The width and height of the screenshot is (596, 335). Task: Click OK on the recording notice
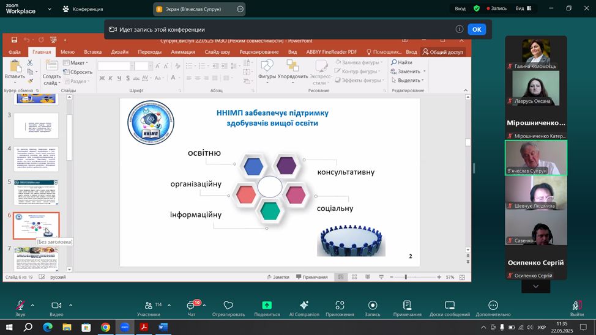click(477, 29)
